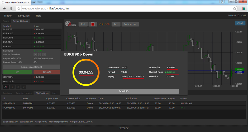The width and height of the screenshot is (248, 132).
Task: Click the browser address bar
Action: coord(127,8)
